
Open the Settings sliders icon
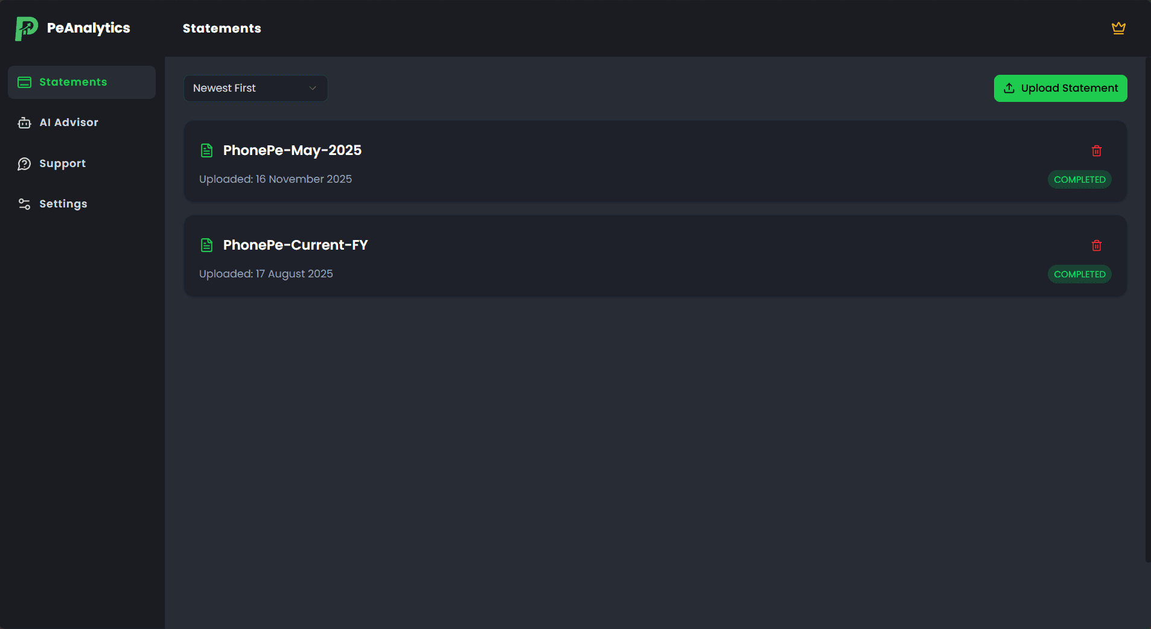pyautogui.click(x=24, y=204)
